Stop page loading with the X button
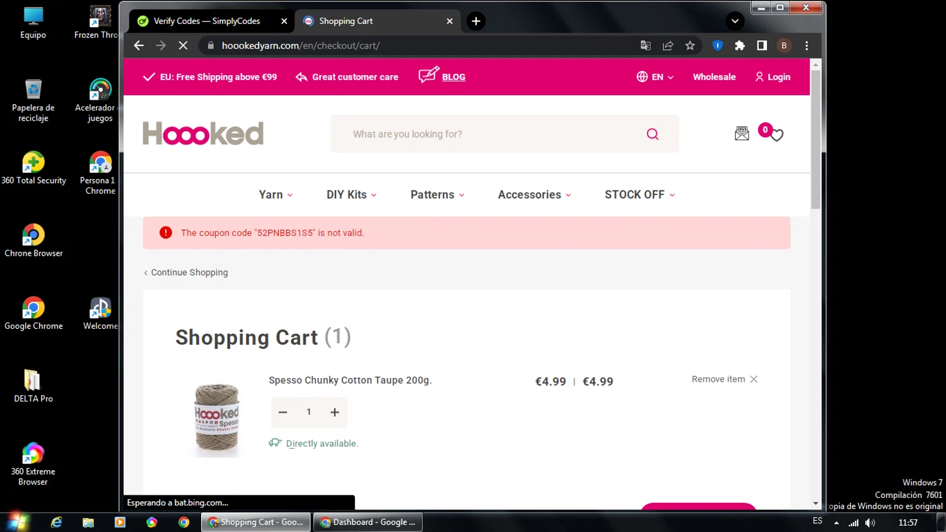 click(x=183, y=45)
